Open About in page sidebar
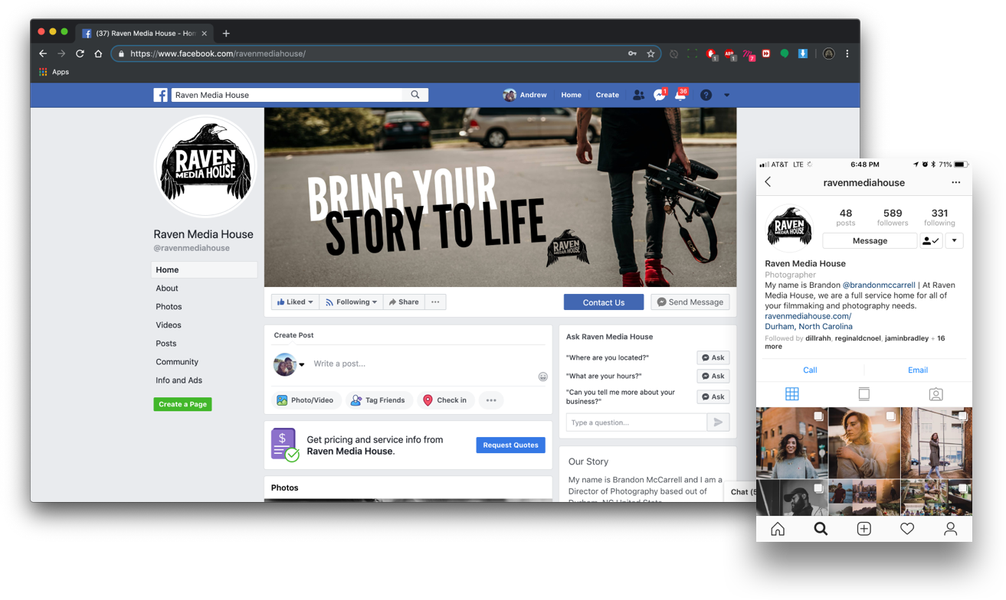This screenshot has width=1006, height=600. pyautogui.click(x=167, y=289)
